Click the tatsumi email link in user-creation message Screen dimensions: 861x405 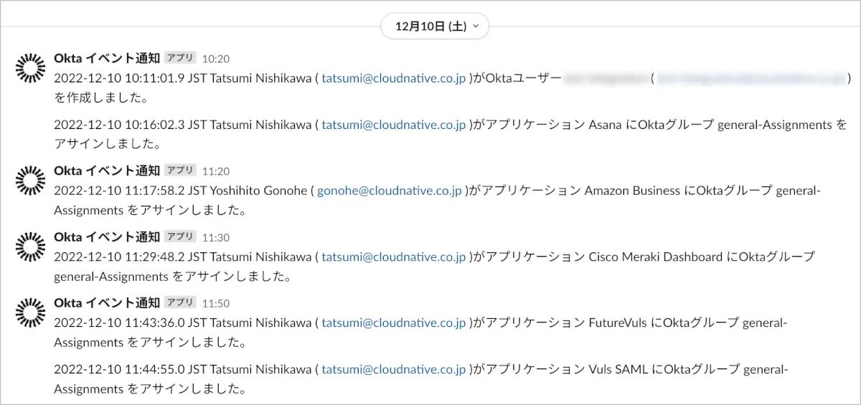(393, 78)
